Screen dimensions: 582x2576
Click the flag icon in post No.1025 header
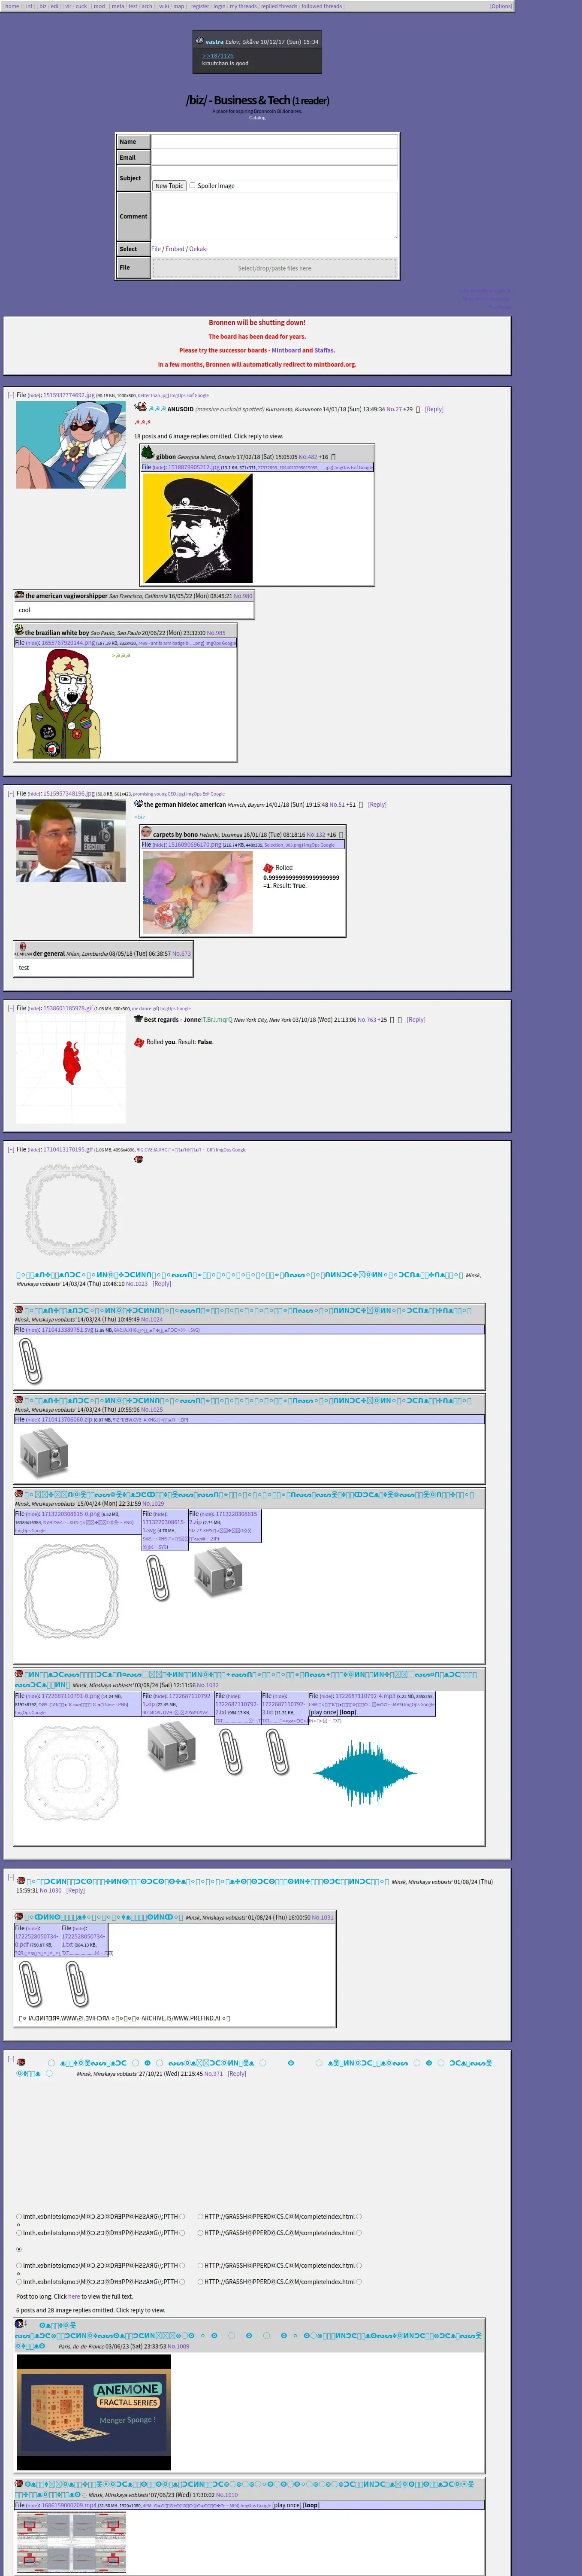pyautogui.click(x=19, y=1400)
